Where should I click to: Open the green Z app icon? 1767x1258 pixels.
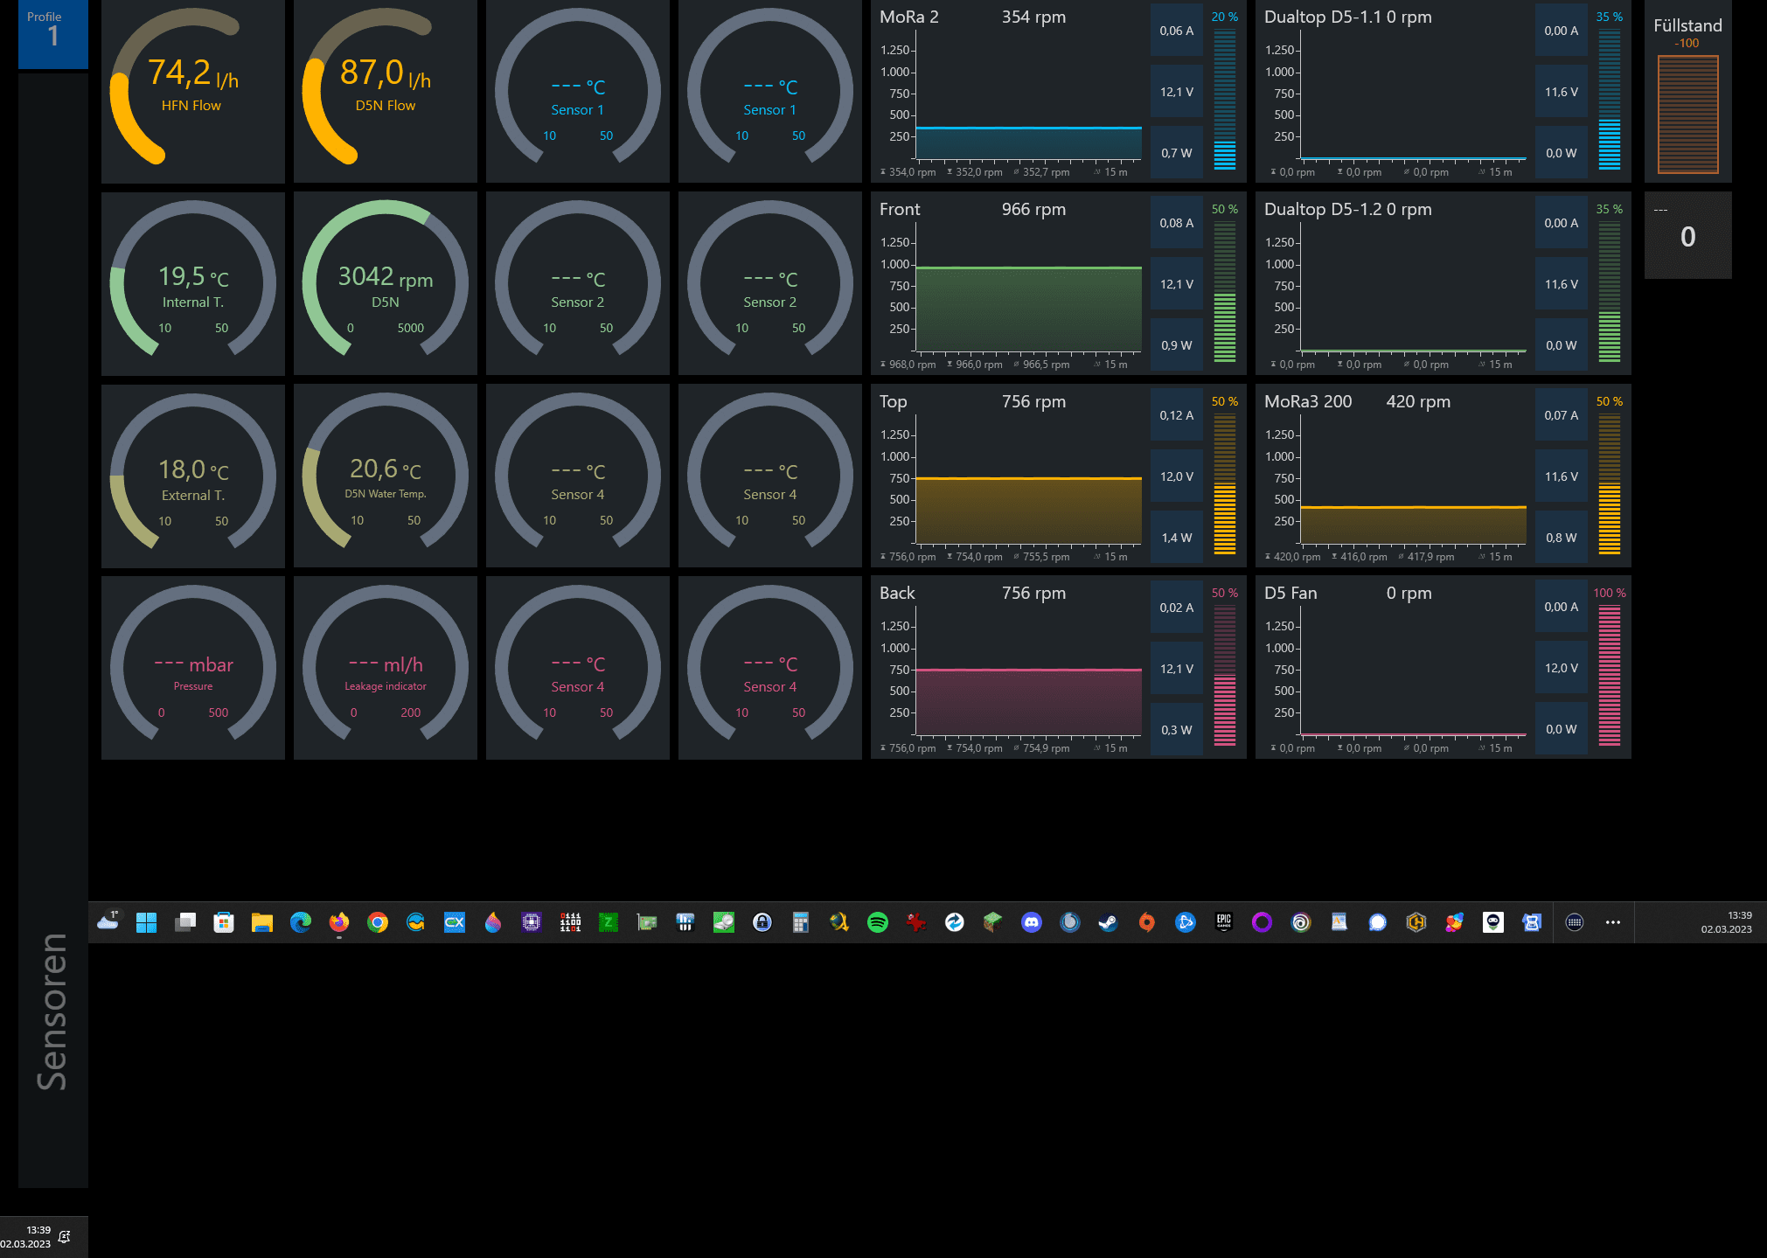[x=609, y=922]
